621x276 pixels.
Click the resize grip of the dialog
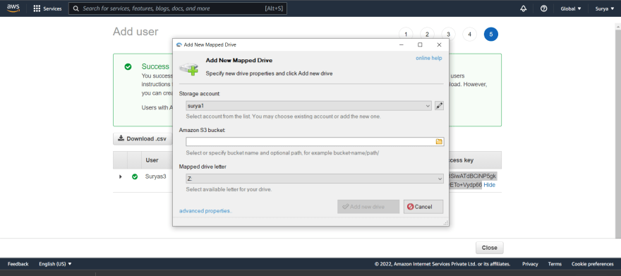[446, 223]
